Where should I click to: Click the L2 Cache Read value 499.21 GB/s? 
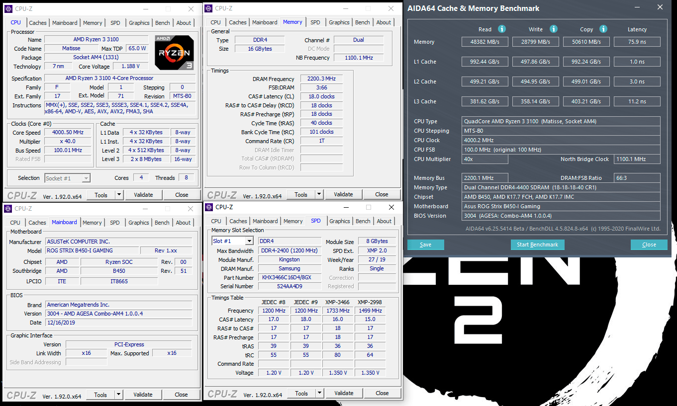click(485, 82)
